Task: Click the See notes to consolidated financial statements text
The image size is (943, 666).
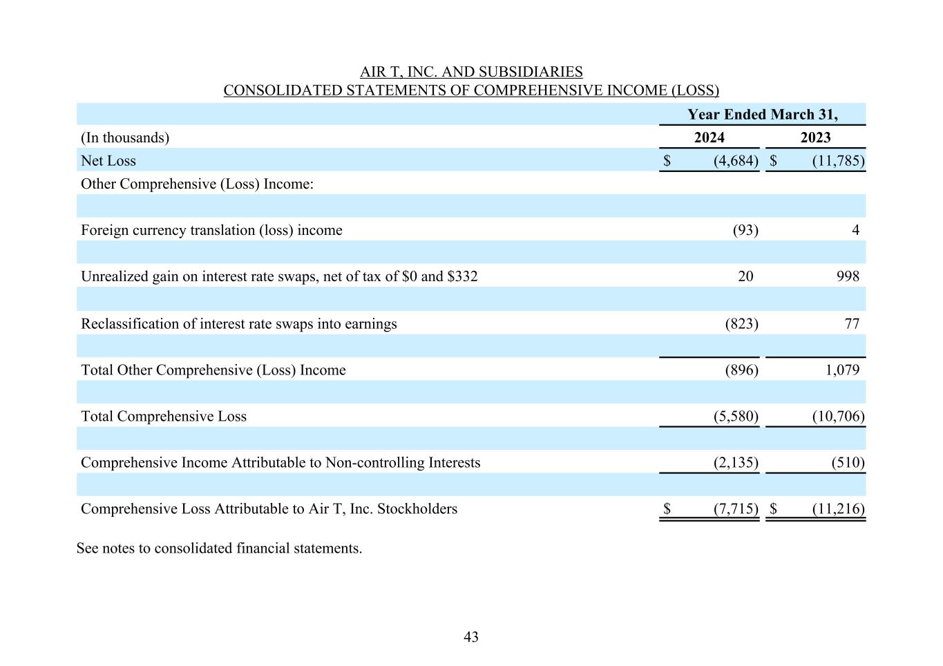Action: click(219, 549)
